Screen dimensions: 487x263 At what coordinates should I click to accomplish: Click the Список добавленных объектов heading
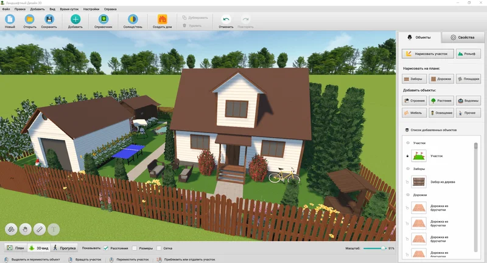click(x=433, y=130)
